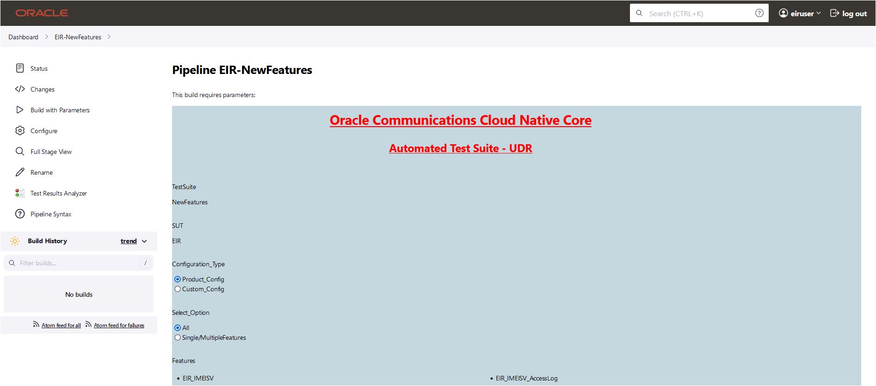Viewport: 876px width, 386px height.
Task: Click the trend link in Build History
Action: [129, 241]
